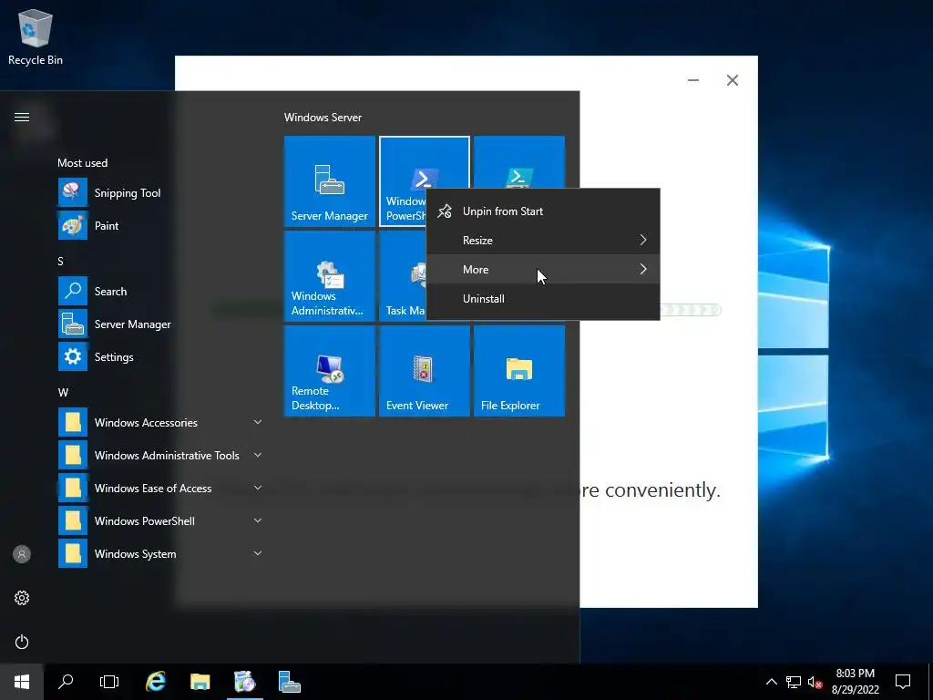Click the Windows Start button

coord(22,682)
